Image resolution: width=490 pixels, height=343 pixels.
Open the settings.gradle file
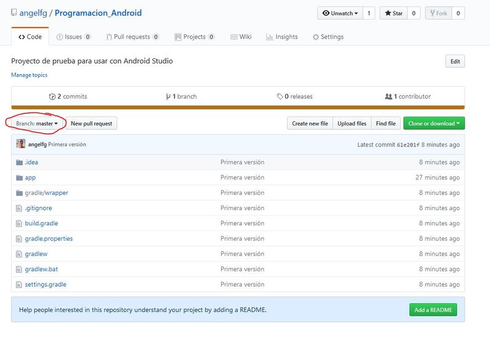pyautogui.click(x=45, y=285)
